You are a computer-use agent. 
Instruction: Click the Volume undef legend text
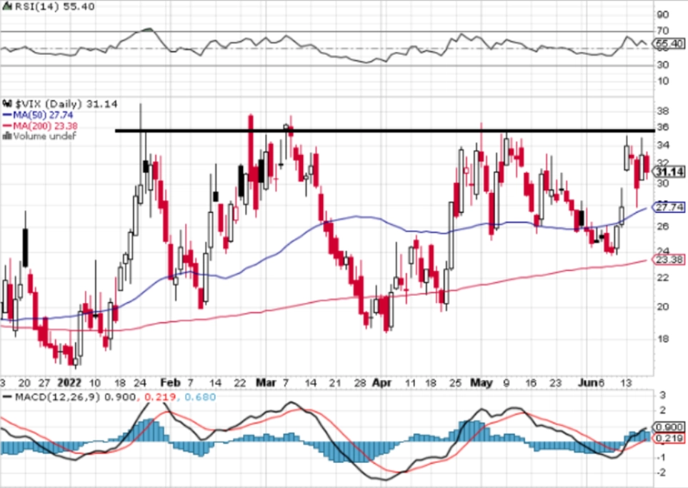point(45,136)
